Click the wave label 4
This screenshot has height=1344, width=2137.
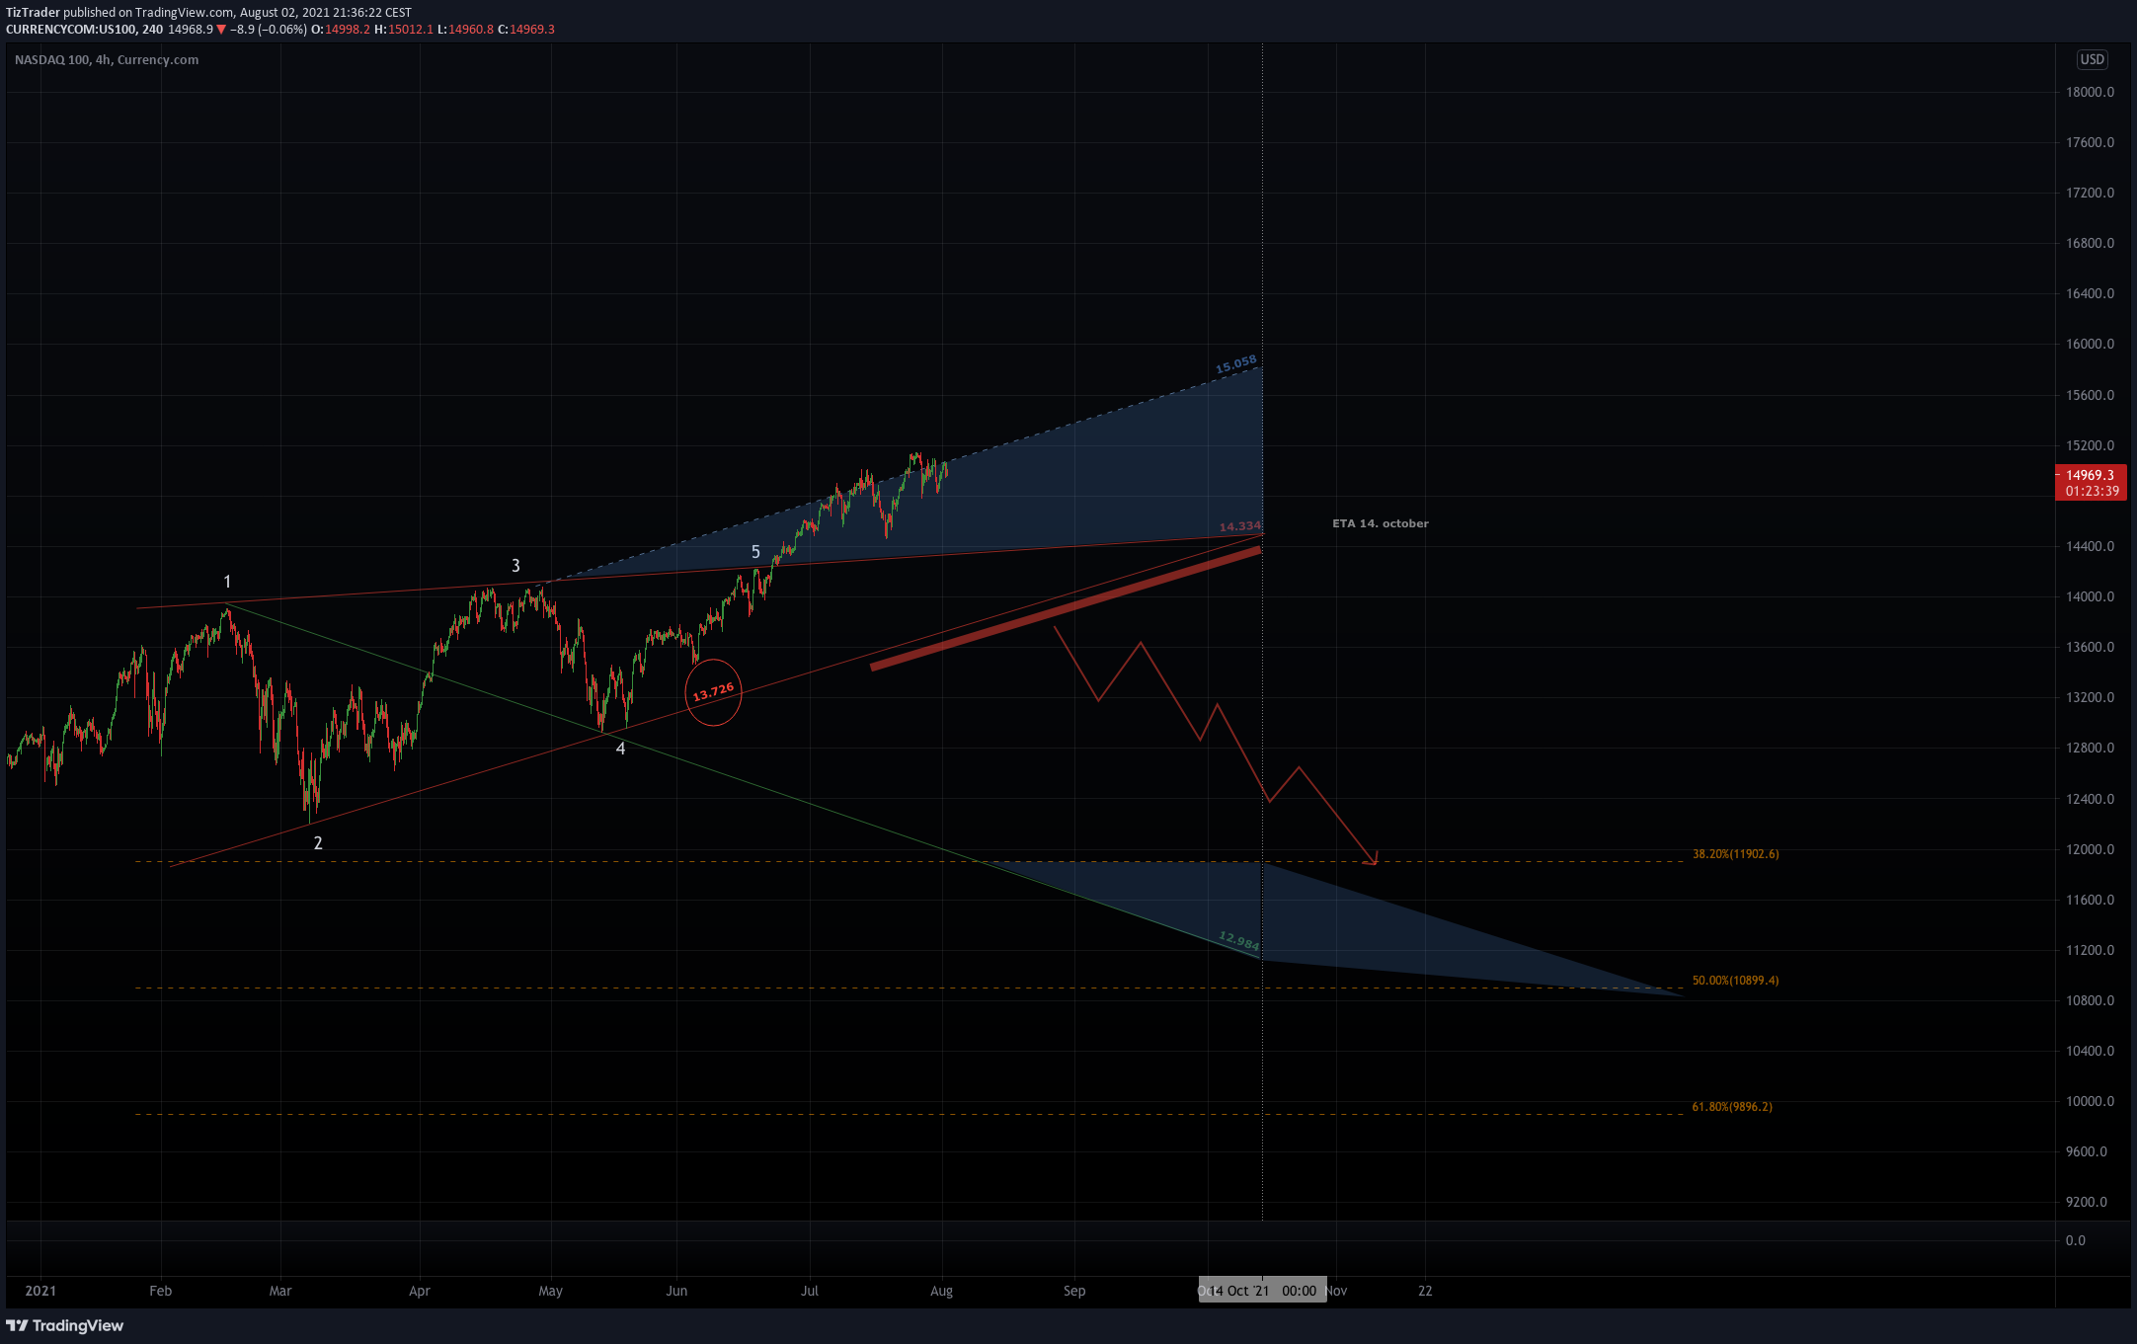pyautogui.click(x=620, y=749)
